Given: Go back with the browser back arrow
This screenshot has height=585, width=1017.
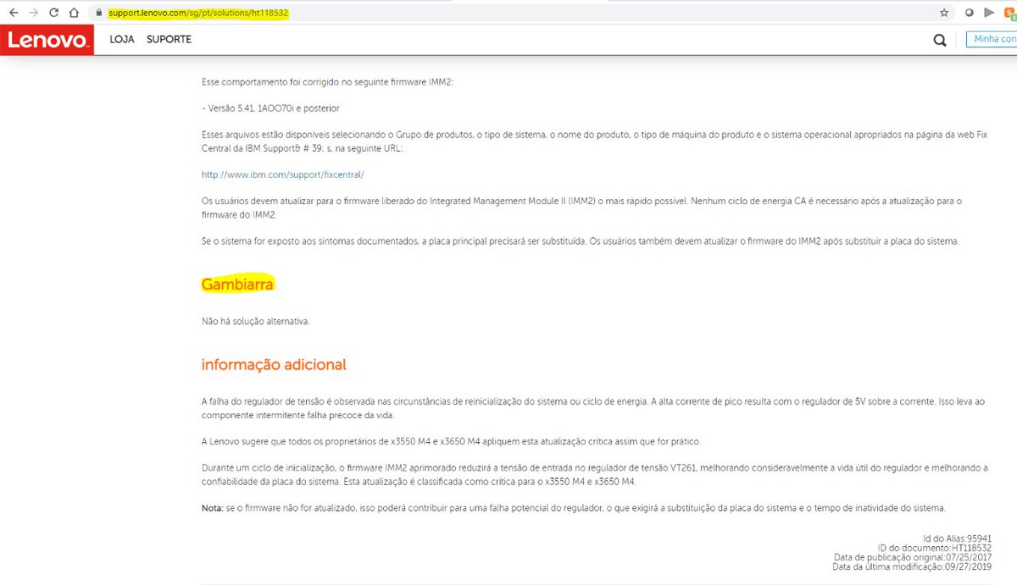Looking at the screenshot, I should point(14,13).
